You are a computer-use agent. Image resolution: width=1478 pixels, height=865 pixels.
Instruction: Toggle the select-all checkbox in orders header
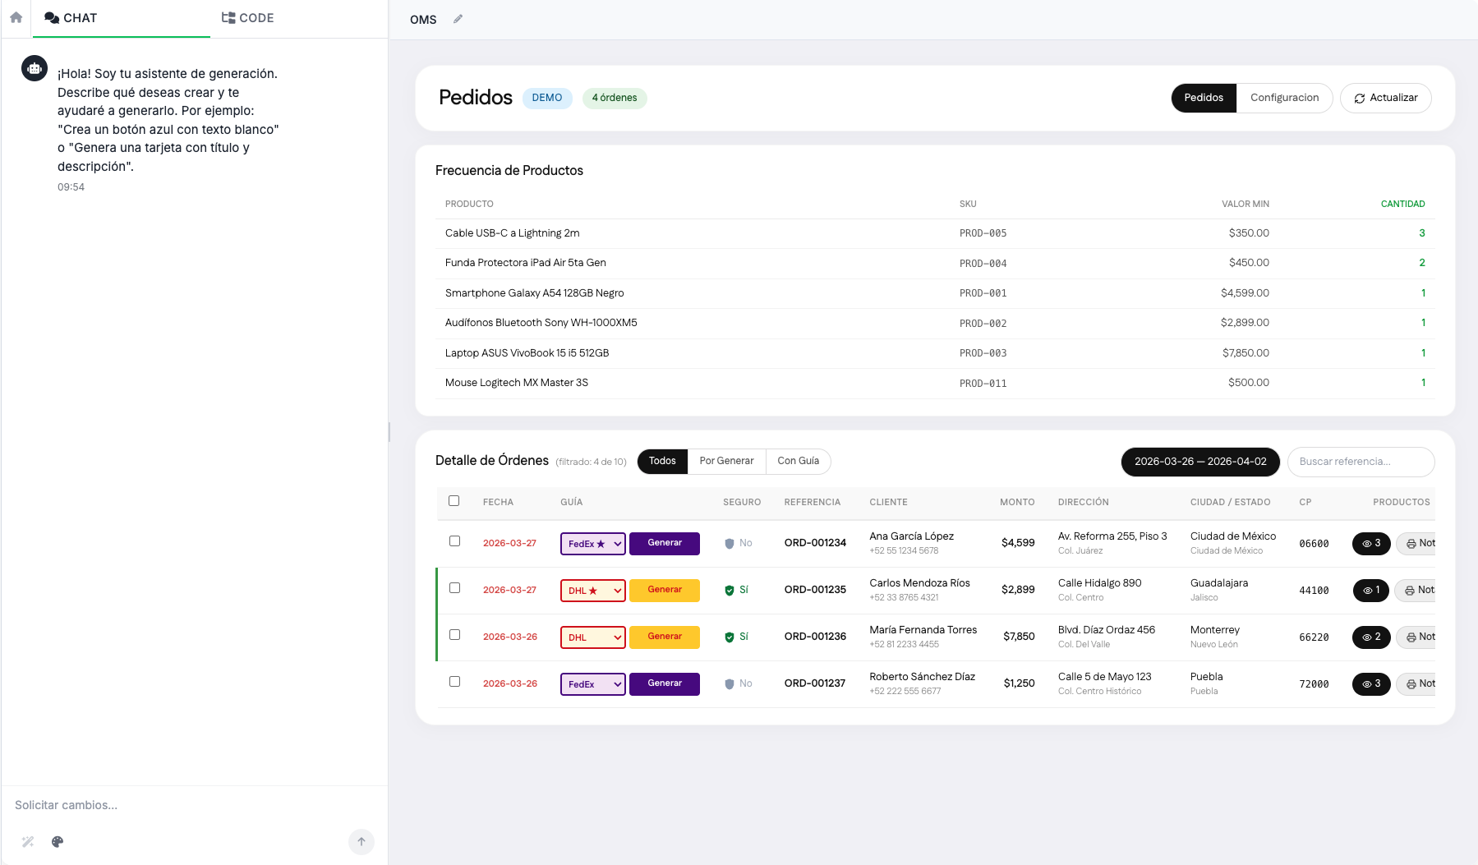(x=454, y=500)
